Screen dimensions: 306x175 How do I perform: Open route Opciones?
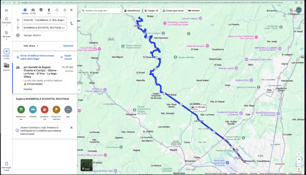tap(68, 46)
